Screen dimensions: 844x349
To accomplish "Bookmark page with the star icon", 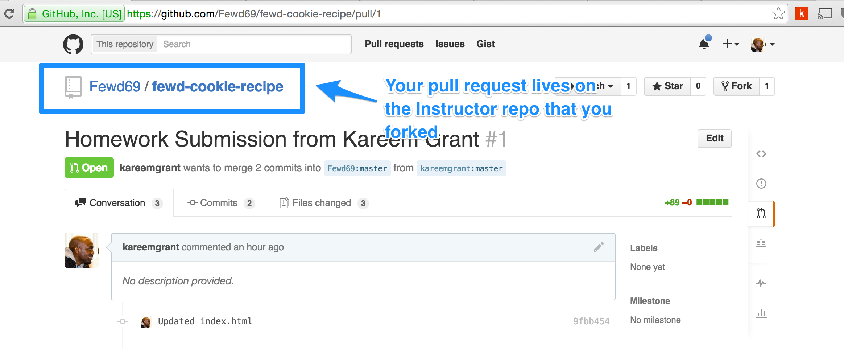I will click(x=778, y=14).
